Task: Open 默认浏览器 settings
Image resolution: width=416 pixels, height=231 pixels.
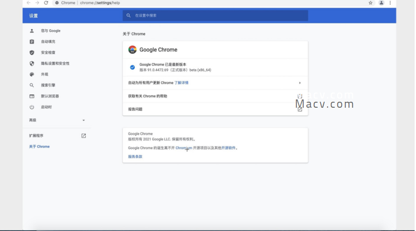Action: coord(50,96)
